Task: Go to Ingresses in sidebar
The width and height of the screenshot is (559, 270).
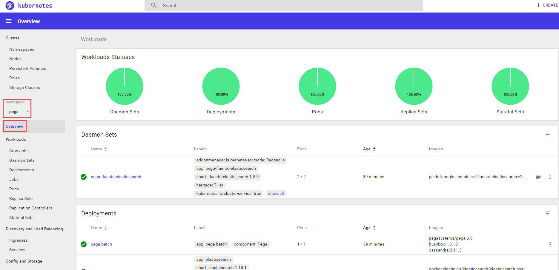Action: pos(18,240)
